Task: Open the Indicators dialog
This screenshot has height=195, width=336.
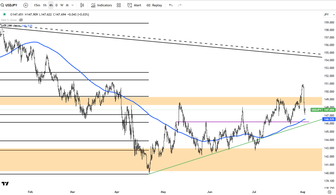Action: coord(101,5)
